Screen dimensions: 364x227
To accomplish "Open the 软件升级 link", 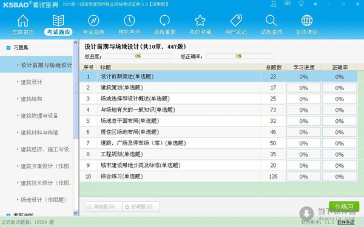I will pos(346,222).
